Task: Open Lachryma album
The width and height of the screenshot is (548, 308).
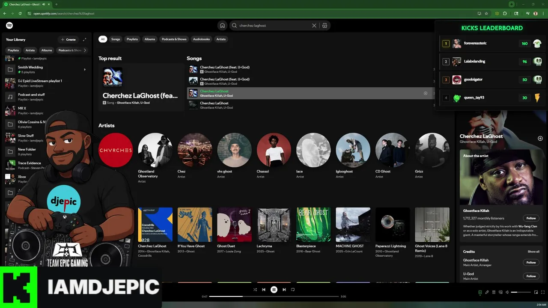Action: tap(274, 231)
